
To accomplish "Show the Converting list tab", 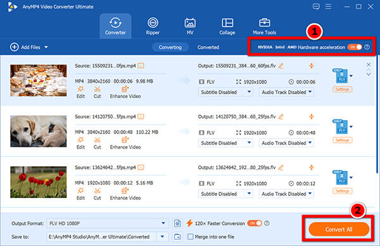I will click(170, 47).
